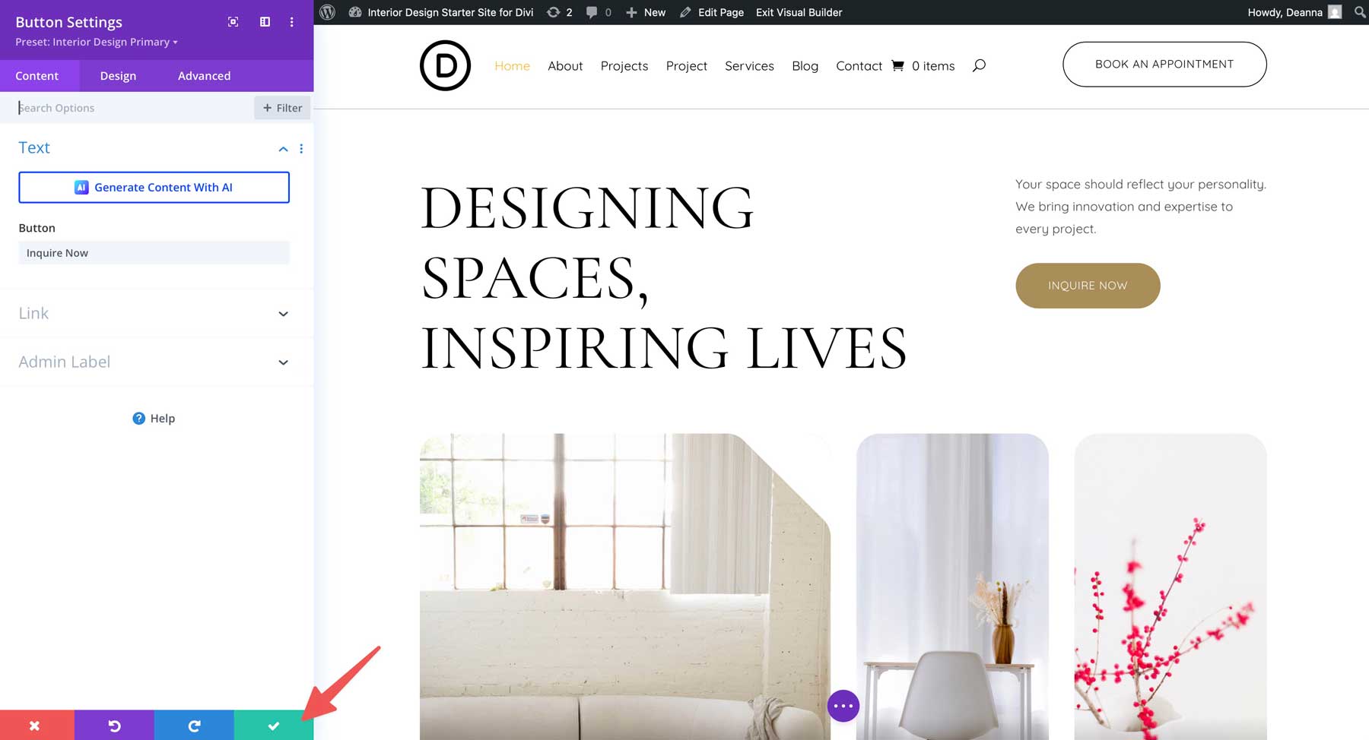The width and height of the screenshot is (1369, 740).
Task: Undo changes using the purple undo arrow icon
Action: tap(114, 726)
